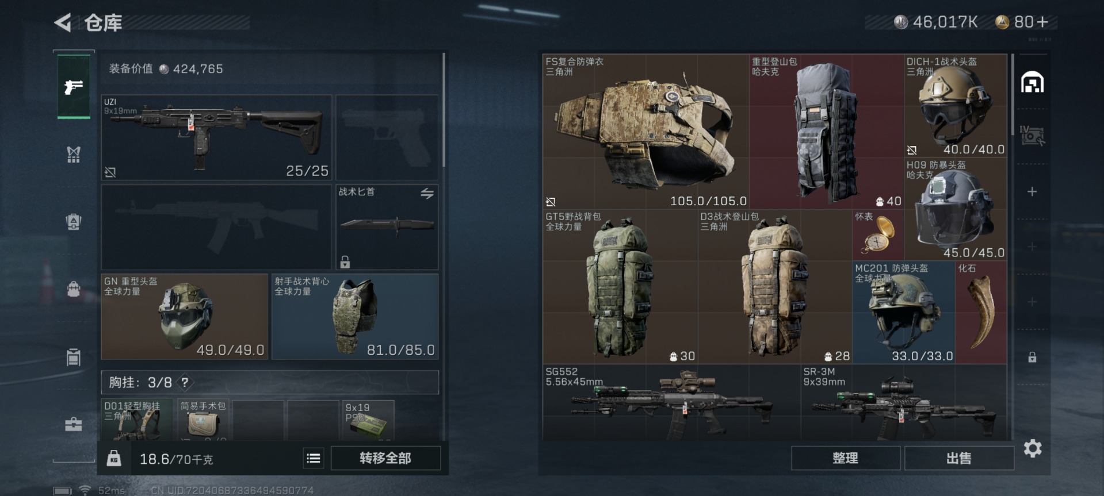Select the weapons pistol tab in sidebar

tap(74, 87)
